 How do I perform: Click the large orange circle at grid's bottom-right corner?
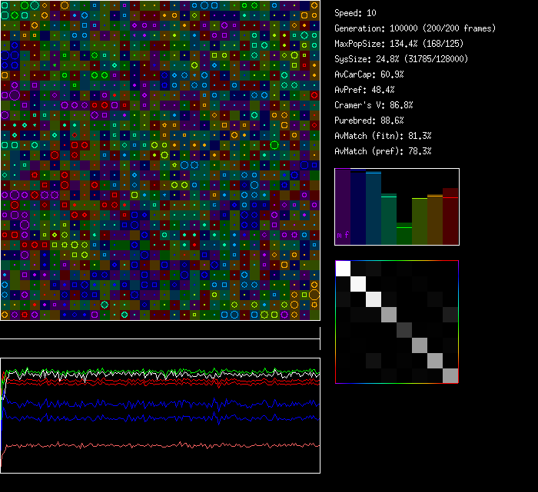point(314,295)
